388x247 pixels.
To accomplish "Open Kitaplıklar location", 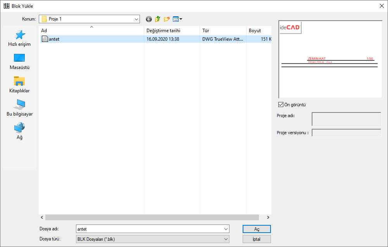I will coord(19,85).
